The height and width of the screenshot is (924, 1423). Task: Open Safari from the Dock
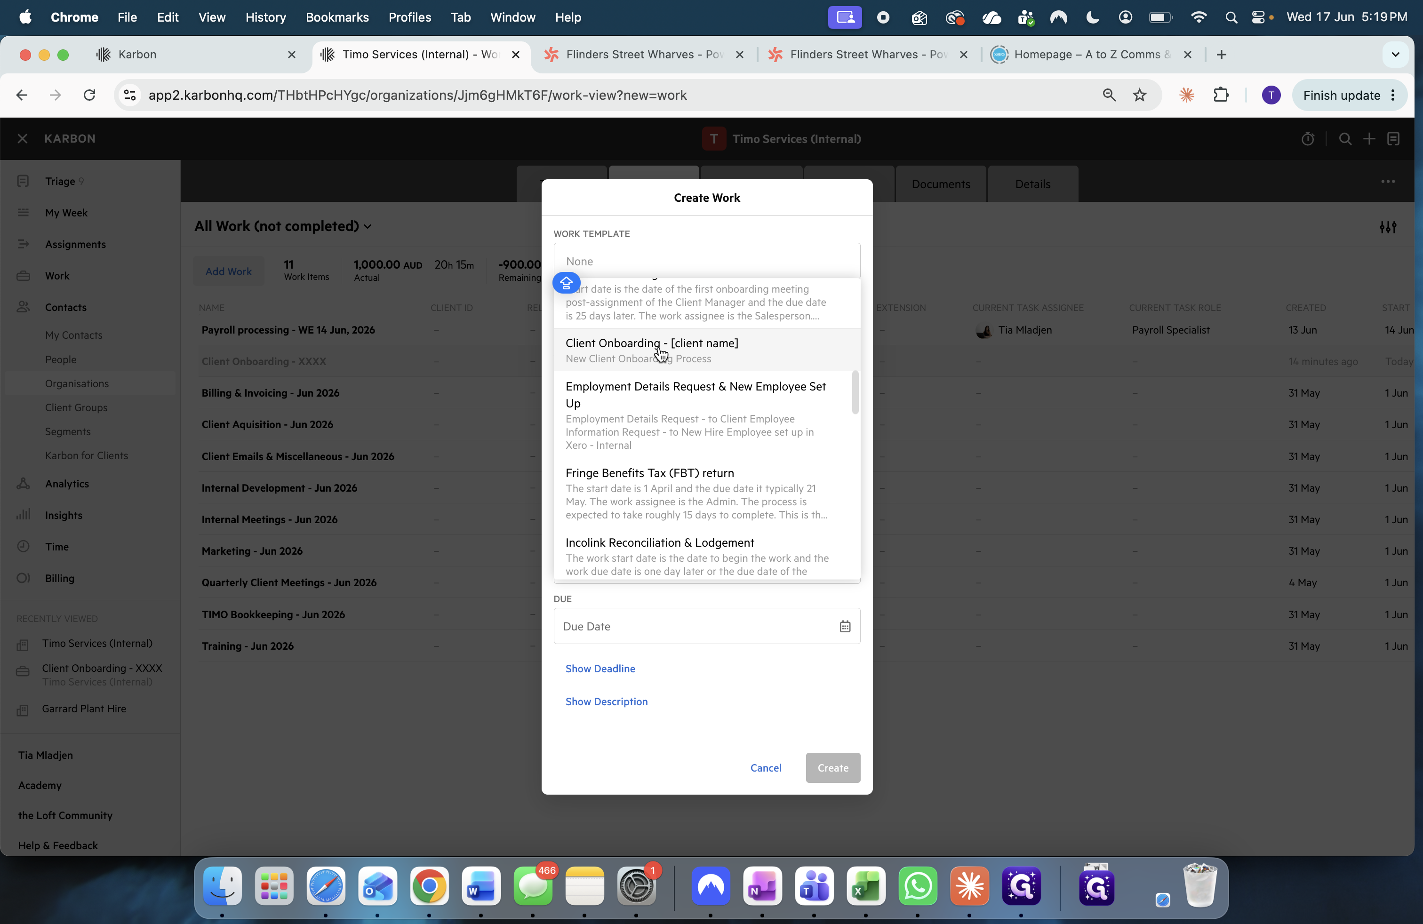tap(326, 886)
